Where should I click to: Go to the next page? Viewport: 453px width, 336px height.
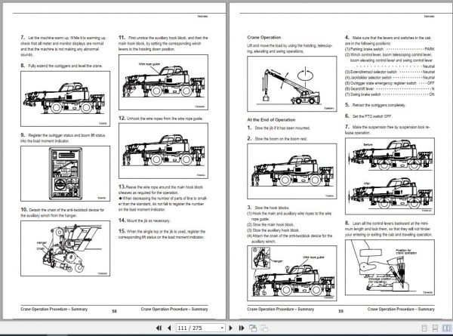230,328
